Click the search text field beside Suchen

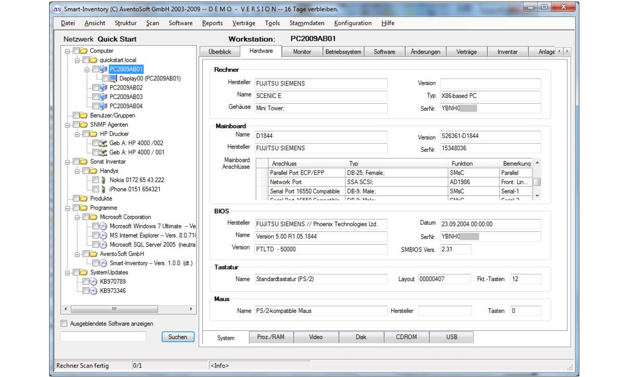point(103,337)
